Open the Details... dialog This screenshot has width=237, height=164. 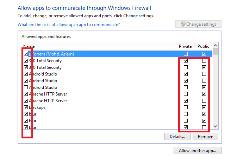(x=177, y=136)
